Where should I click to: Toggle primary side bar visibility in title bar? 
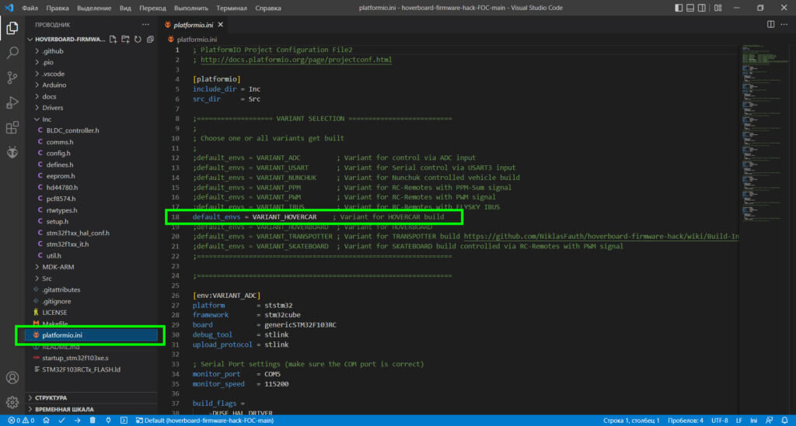pos(679,8)
